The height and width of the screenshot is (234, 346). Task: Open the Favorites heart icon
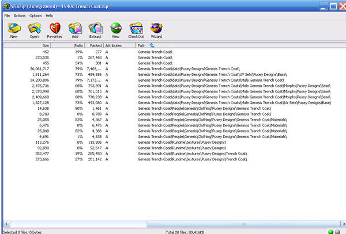tap(55, 30)
